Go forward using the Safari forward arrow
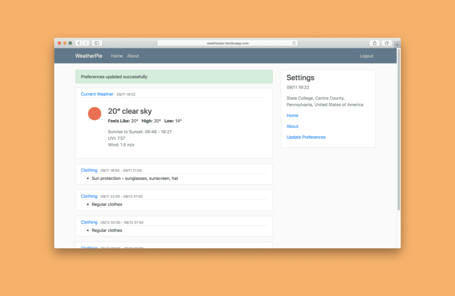The width and height of the screenshot is (455, 296). click(x=86, y=43)
